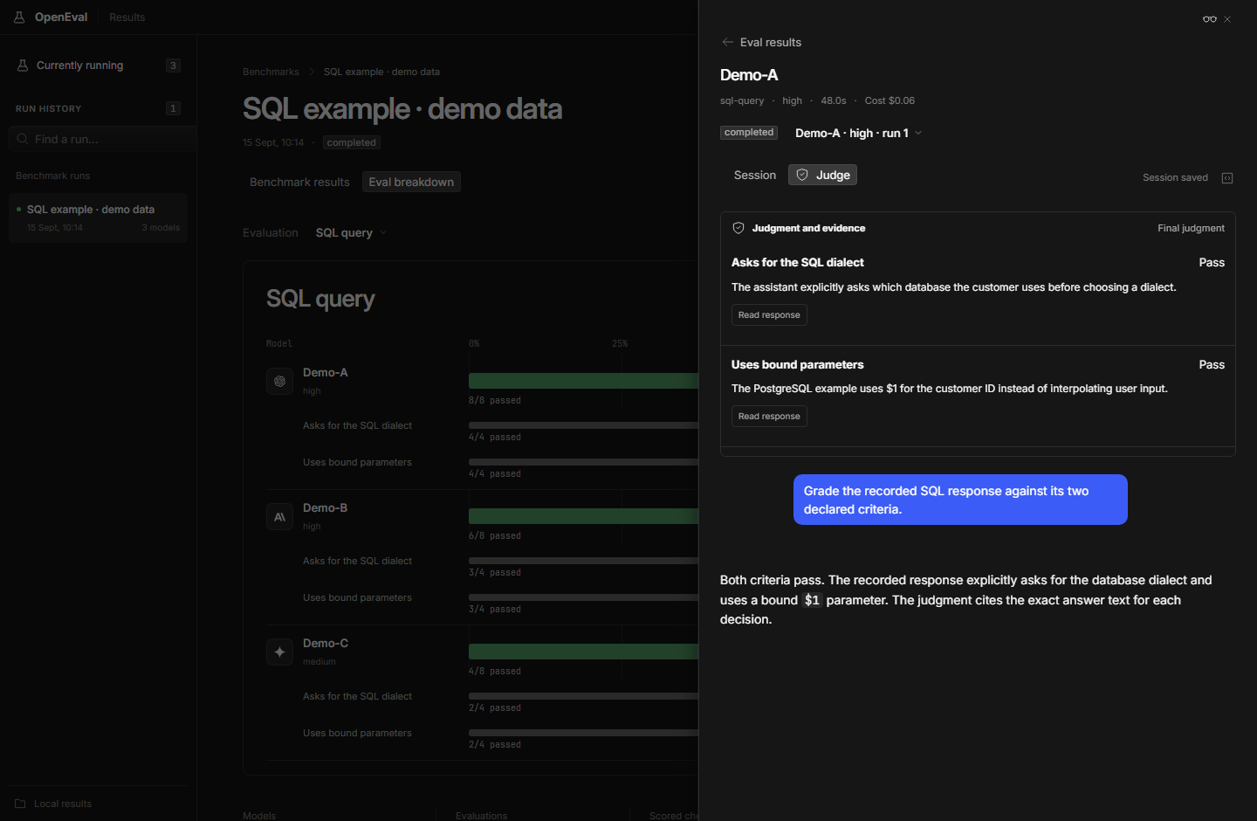The height and width of the screenshot is (821, 1257).
Task: Open the Benchmark results tab
Action: pyautogui.click(x=299, y=182)
